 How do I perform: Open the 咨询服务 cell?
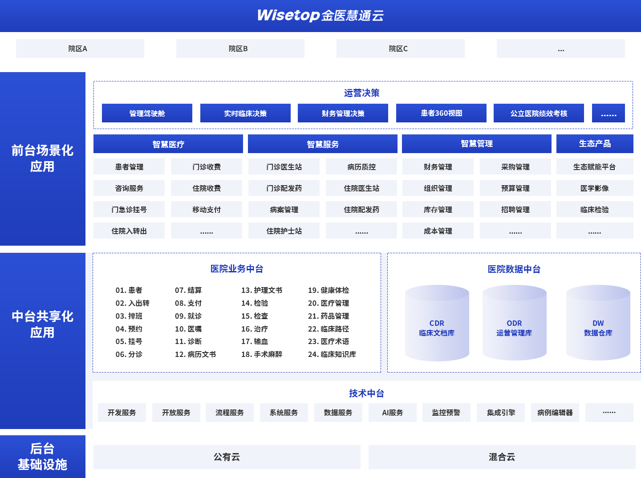click(x=129, y=188)
